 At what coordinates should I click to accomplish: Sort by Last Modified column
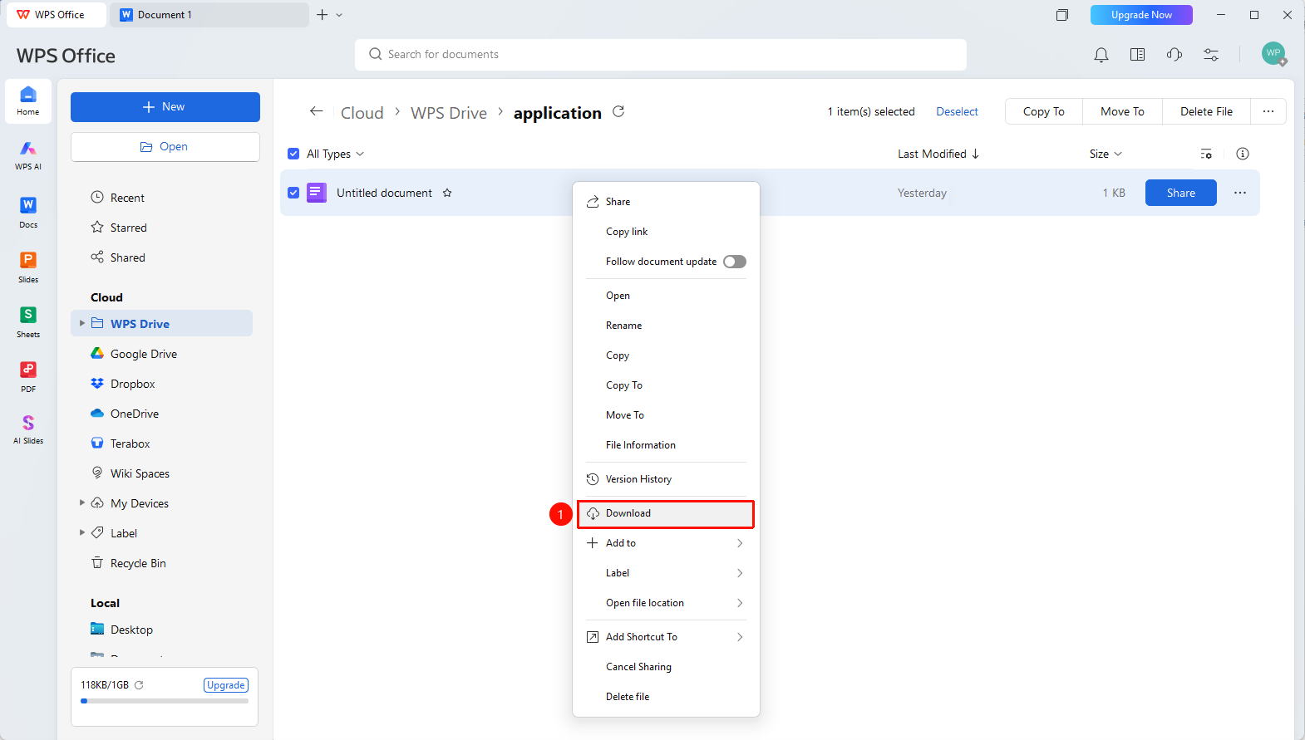pyautogui.click(x=938, y=154)
